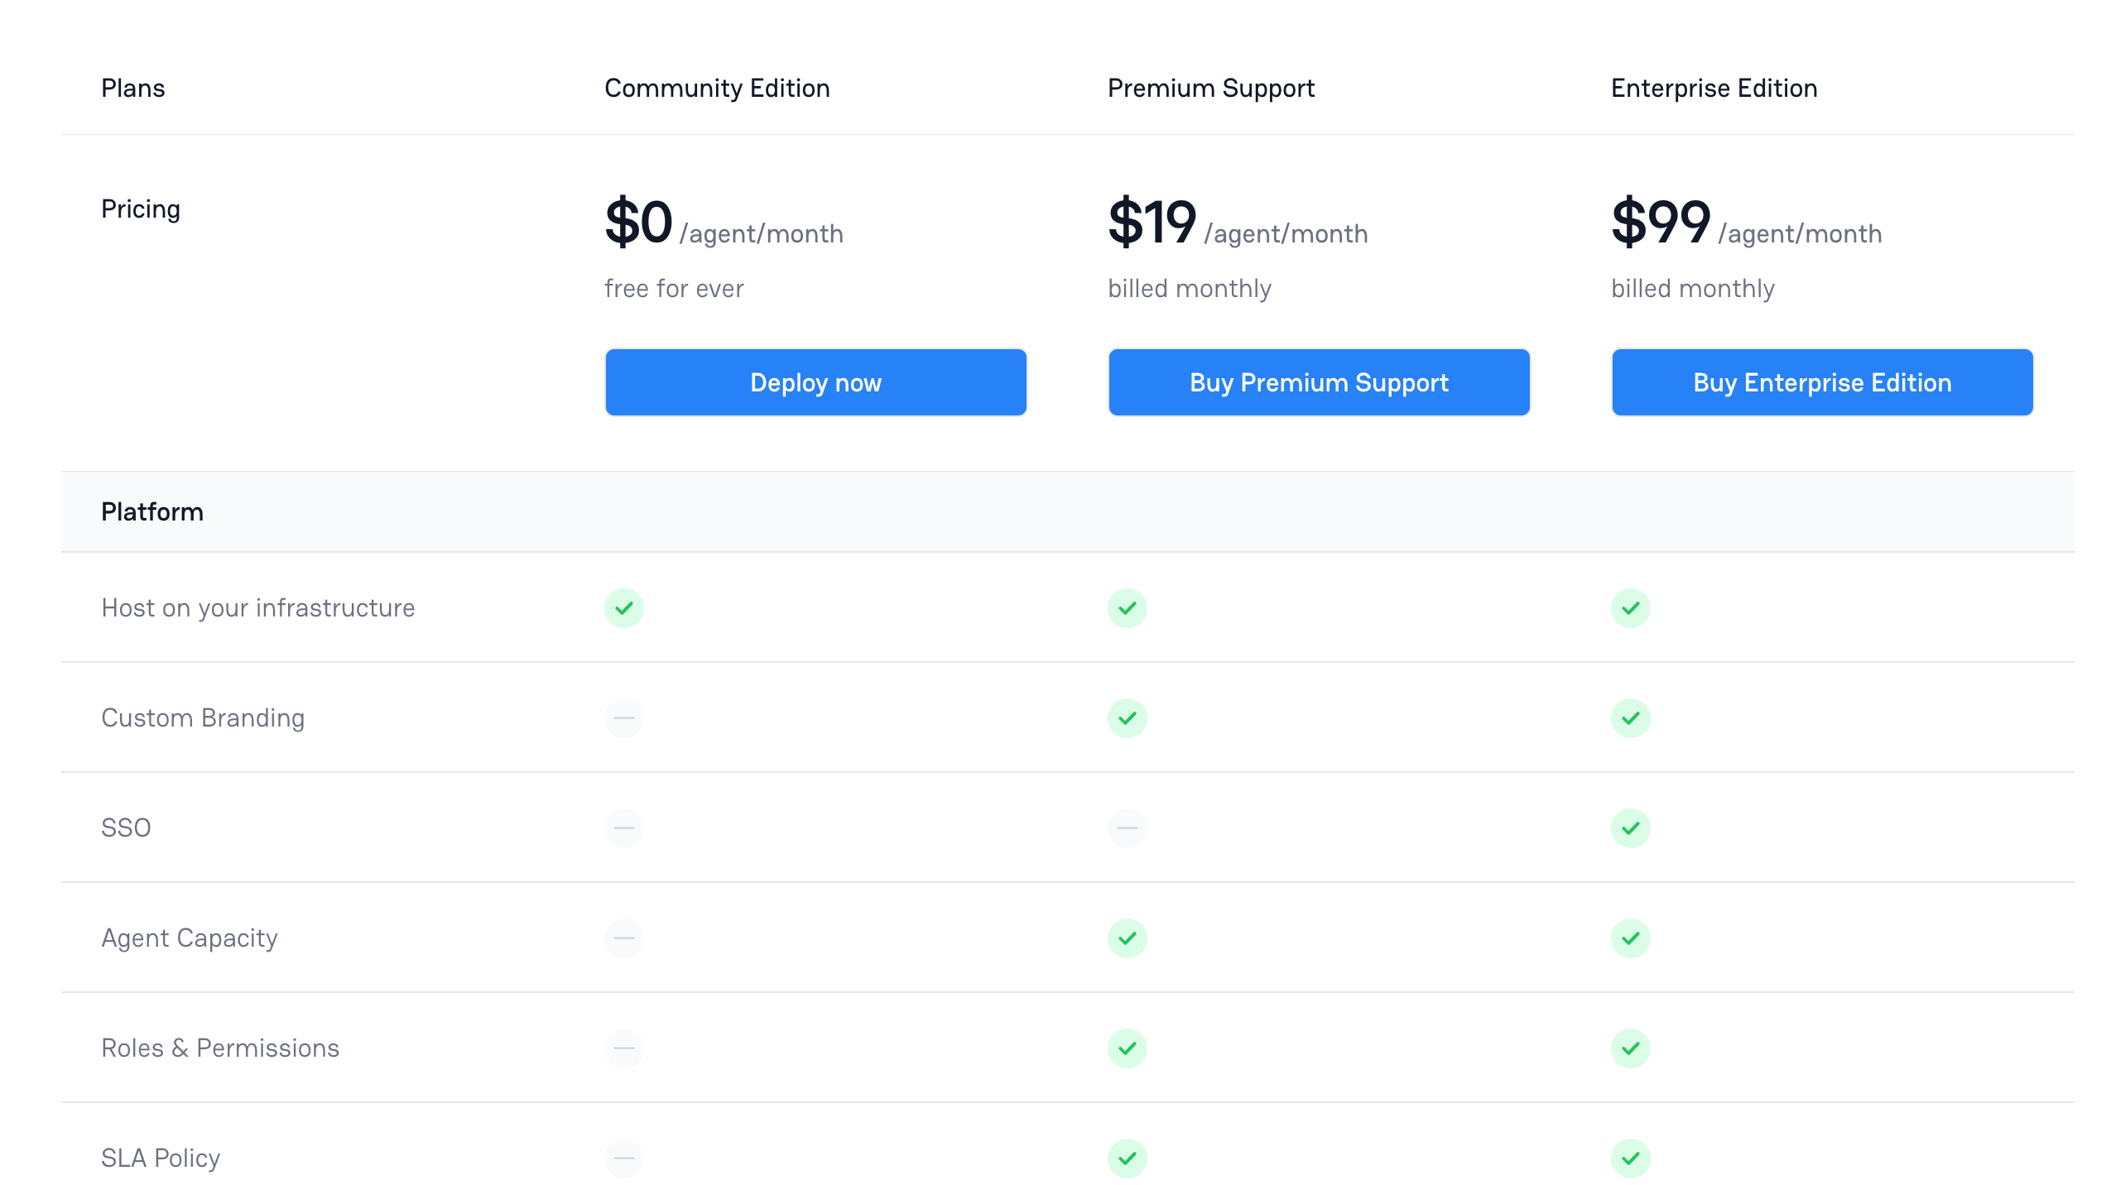Click the SLA Policy checkmark under Premium Support
Viewport: 2106px width, 1185px height.
[1127, 1158]
